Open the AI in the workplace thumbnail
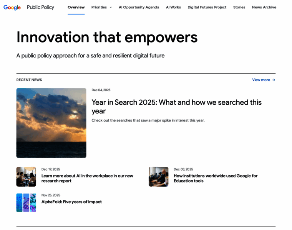This screenshot has height=230, width=292. click(x=26, y=177)
